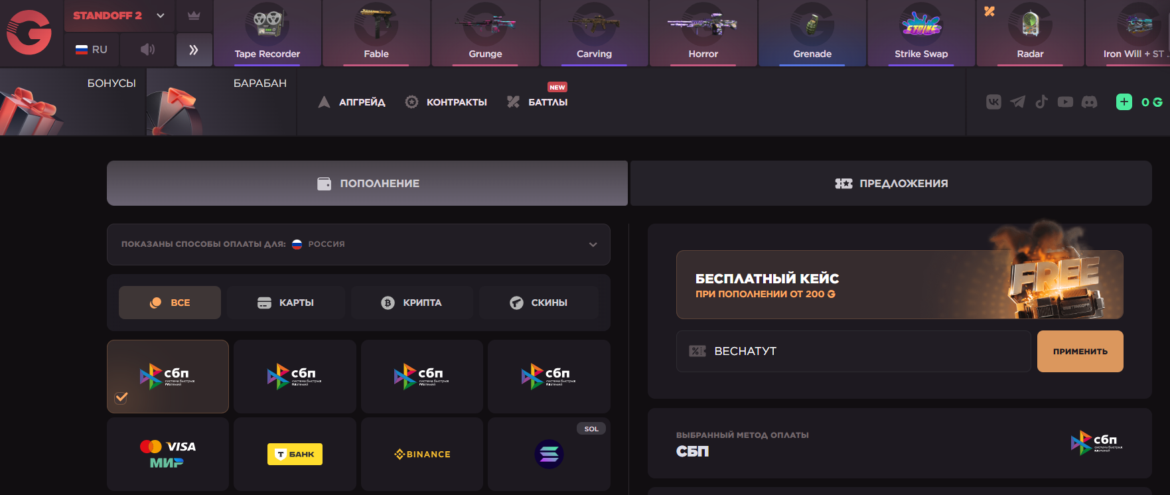Click the crown icon

point(194,15)
